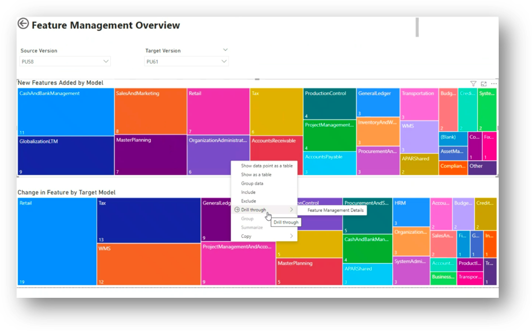Viewport: 532px width, 331px height.
Task: Open Feature Management Details drill-through page
Action: tap(335, 210)
